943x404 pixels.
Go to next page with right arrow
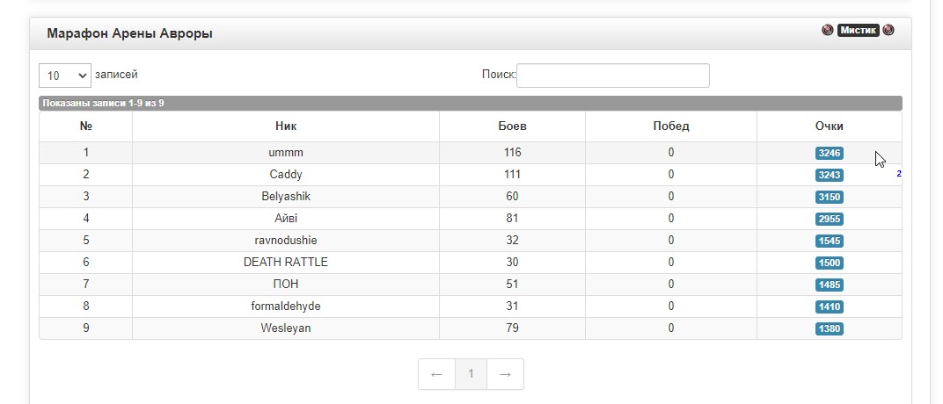pyautogui.click(x=505, y=374)
